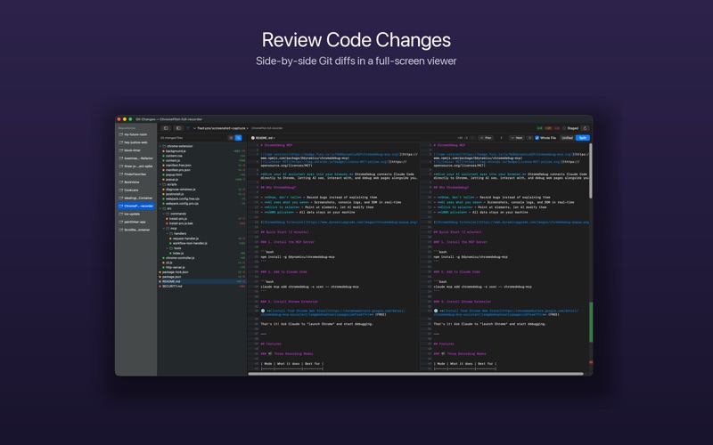Collapse the commands folder
This screenshot has height=445, width=713.
[164, 214]
